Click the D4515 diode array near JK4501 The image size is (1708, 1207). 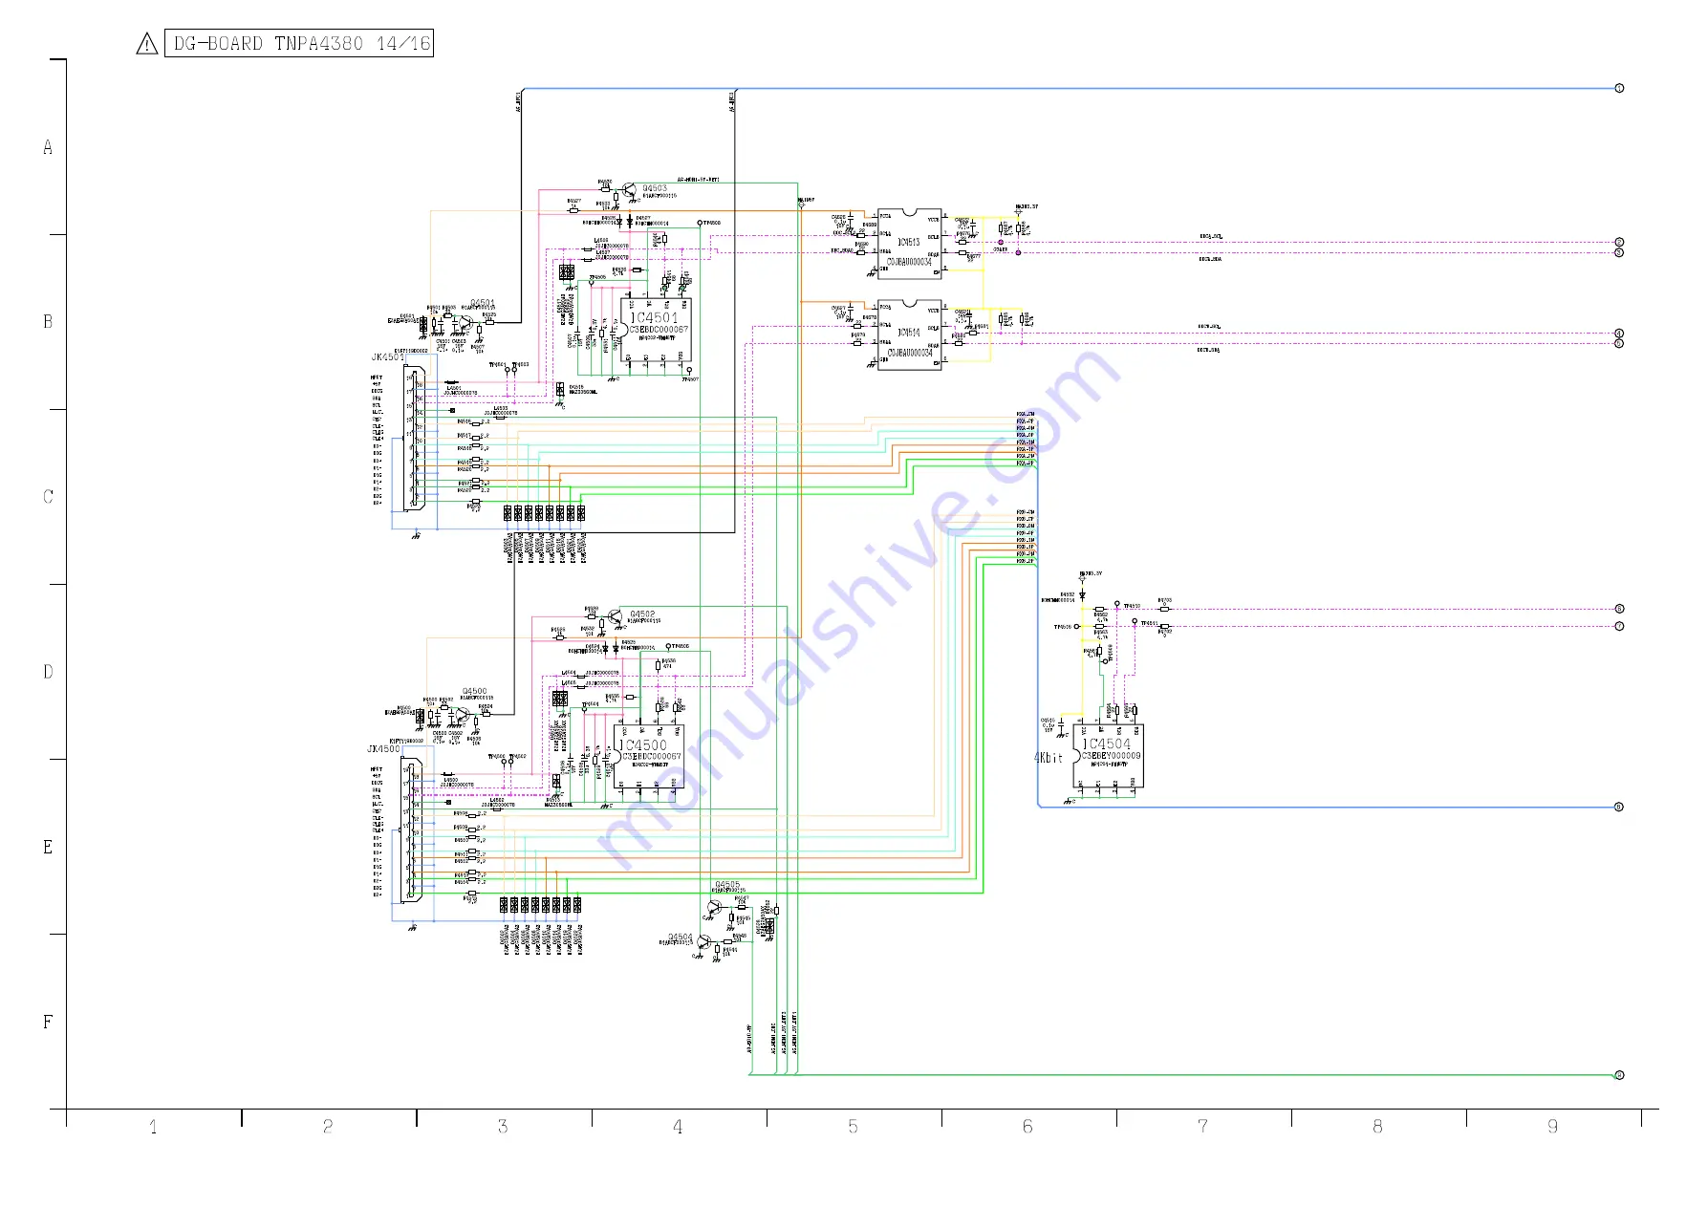559,389
